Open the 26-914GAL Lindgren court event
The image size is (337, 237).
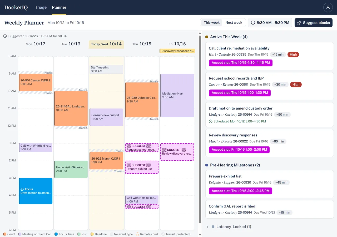[71, 108]
